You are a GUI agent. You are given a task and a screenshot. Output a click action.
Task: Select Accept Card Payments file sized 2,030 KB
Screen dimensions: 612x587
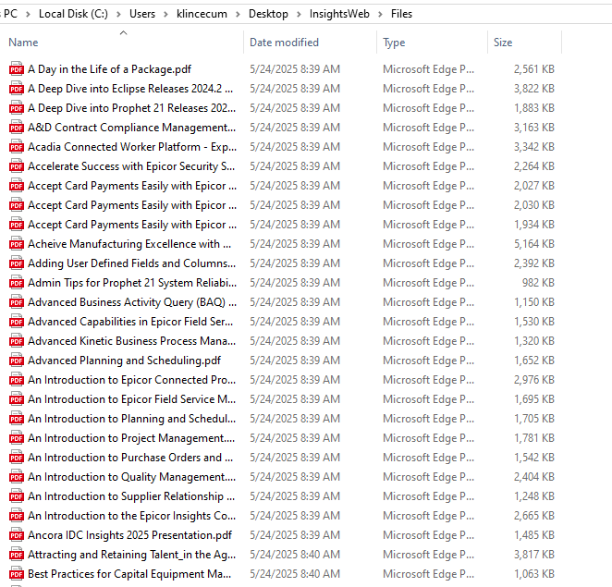click(x=132, y=205)
